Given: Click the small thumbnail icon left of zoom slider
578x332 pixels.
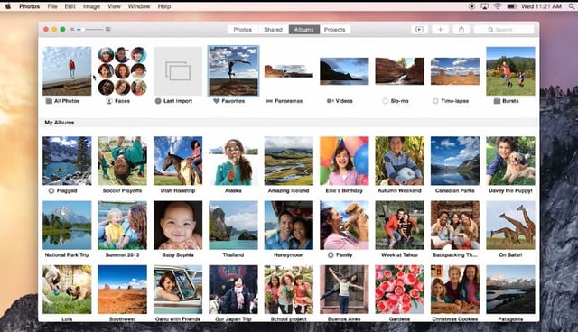Looking at the screenshot, I should tap(72, 29).
